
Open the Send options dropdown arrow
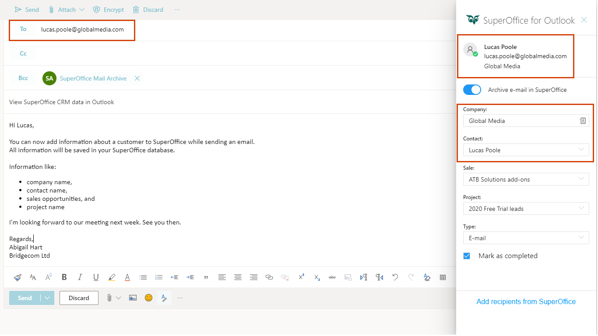click(x=47, y=298)
